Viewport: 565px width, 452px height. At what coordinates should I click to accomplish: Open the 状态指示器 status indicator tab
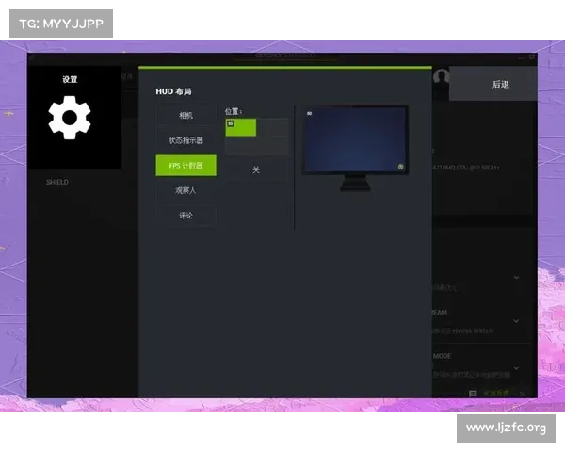point(186,140)
